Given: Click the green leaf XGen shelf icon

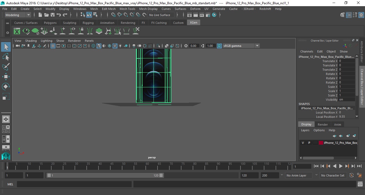Looking at the screenshot, I should pos(35,31).
